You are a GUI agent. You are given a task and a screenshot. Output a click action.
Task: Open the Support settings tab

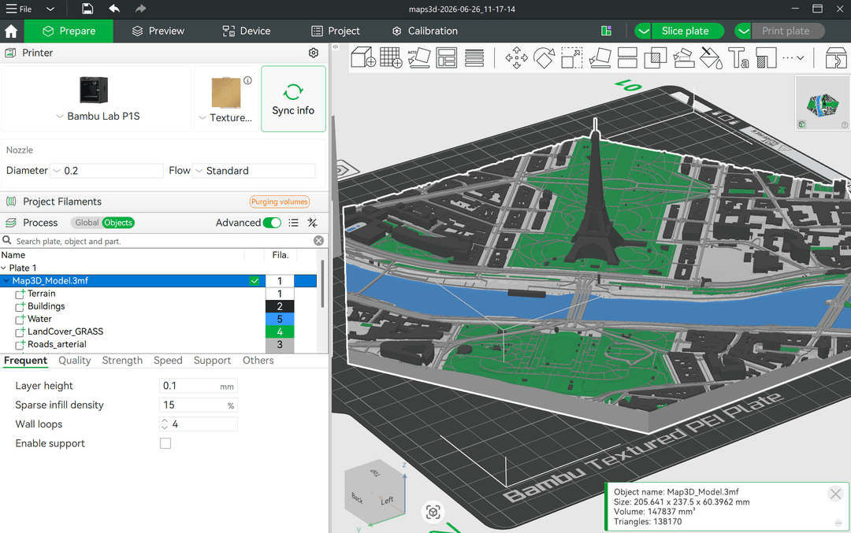point(212,361)
